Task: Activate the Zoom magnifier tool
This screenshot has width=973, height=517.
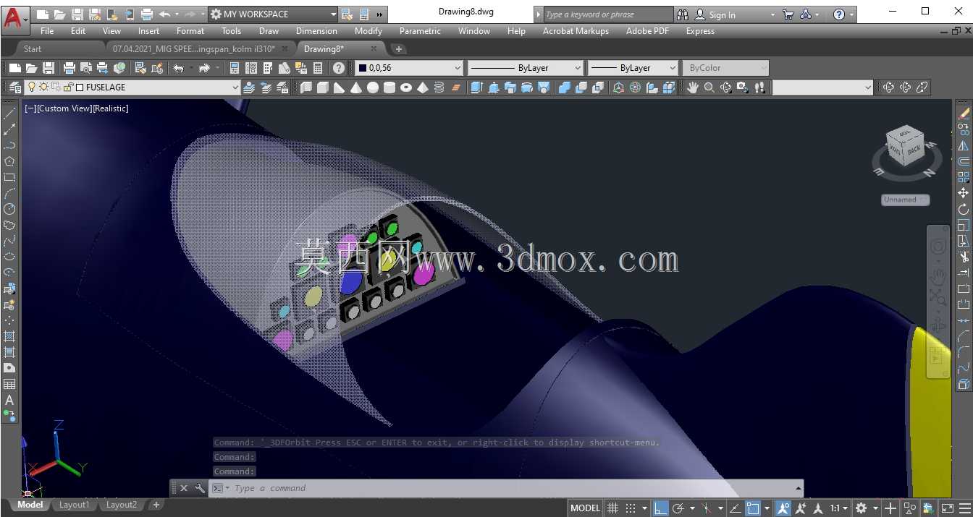Action: point(709,87)
